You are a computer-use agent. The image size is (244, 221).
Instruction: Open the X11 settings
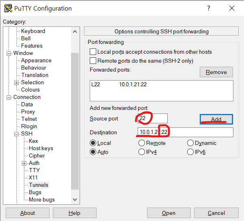pyautogui.click(x=33, y=177)
